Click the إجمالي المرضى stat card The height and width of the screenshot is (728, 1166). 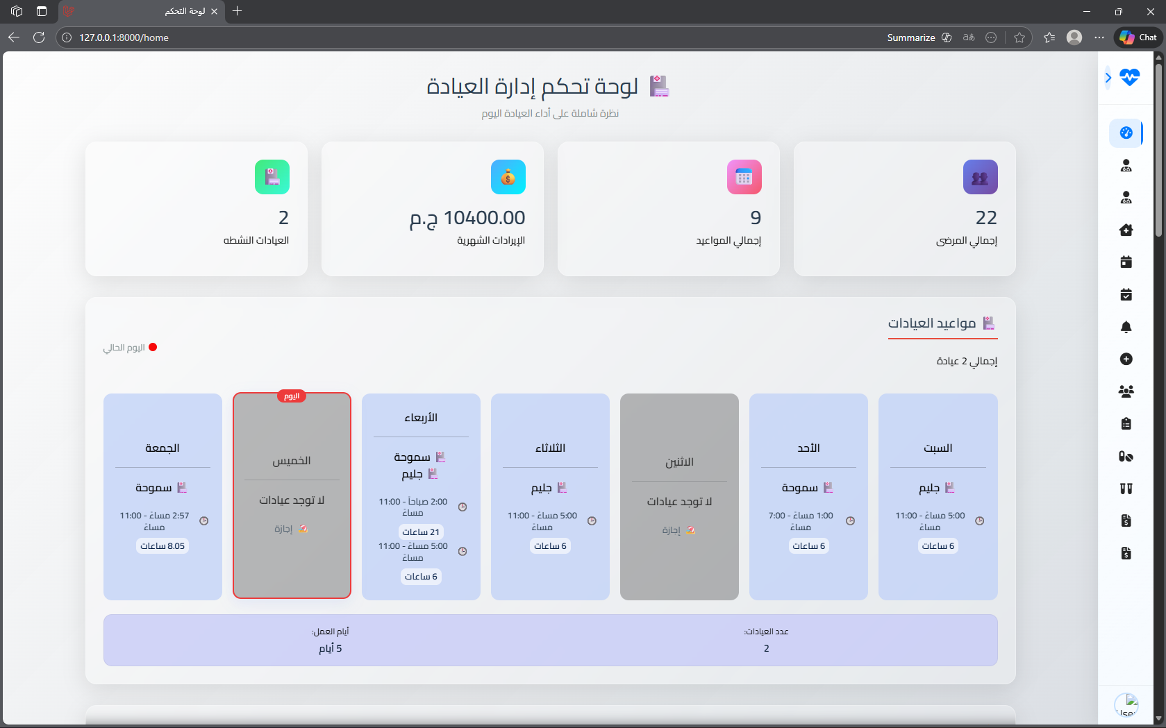[904, 209]
